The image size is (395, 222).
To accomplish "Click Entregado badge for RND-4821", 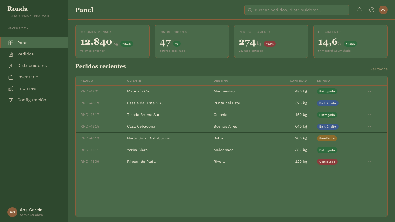I will point(327,92).
